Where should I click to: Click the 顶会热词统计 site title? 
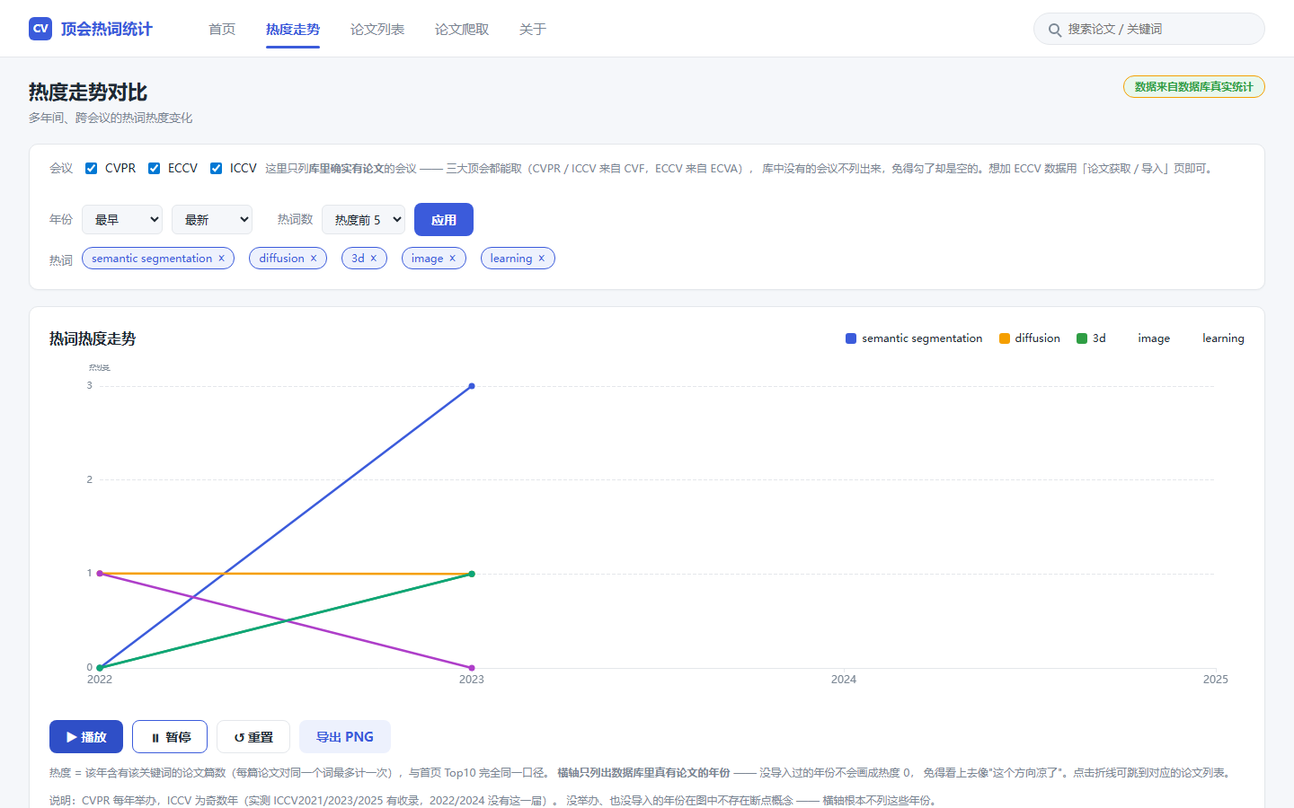point(107,29)
